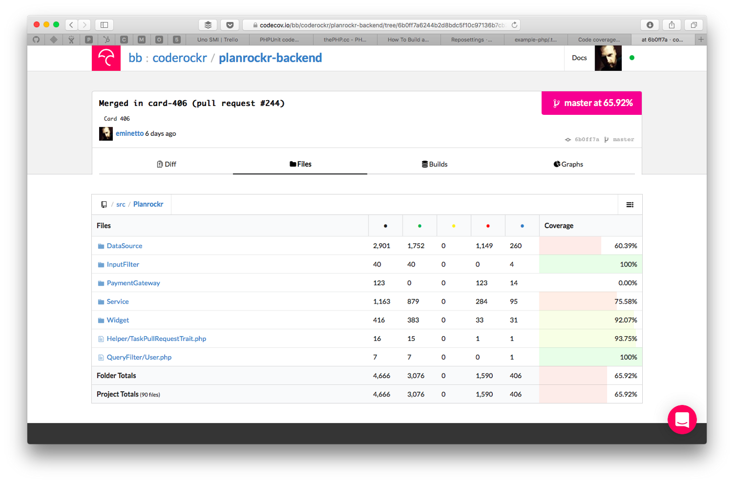
Task: Click the repository root book icon in the breadcrumb
Action: 104,205
